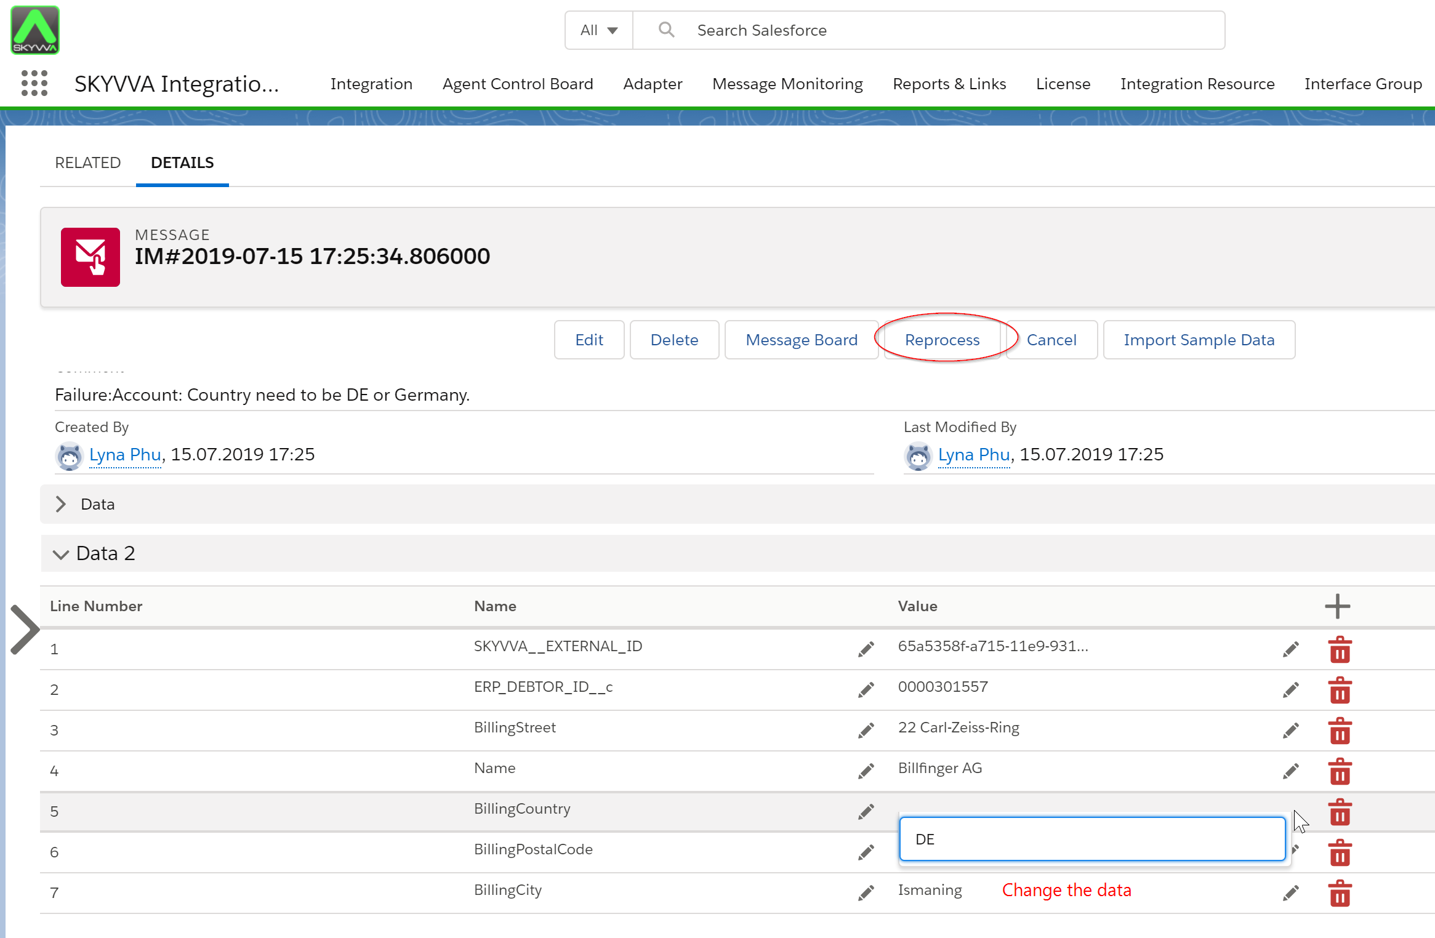The image size is (1435, 938).
Task: Open the Message Monitoring nav item
Action: [x=787, y=84]
